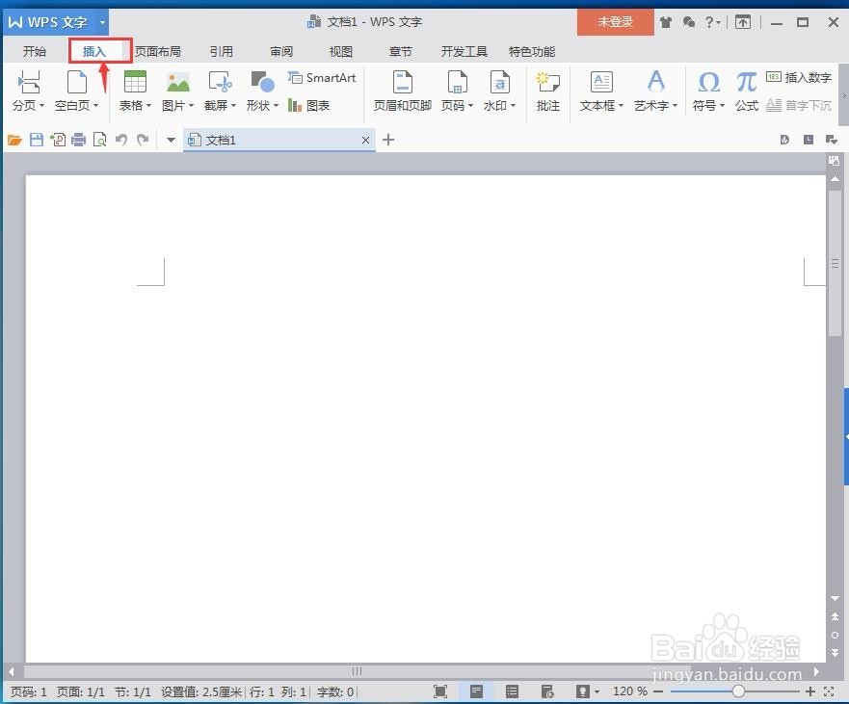Insert a picture (图片)
This screenshot has height=704, width=849.
[177, 91]
